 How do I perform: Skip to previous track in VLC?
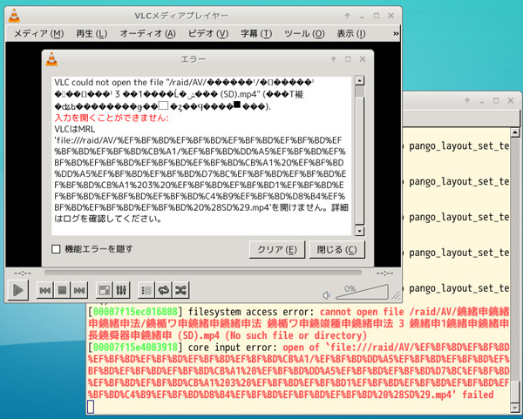point(45,290)
